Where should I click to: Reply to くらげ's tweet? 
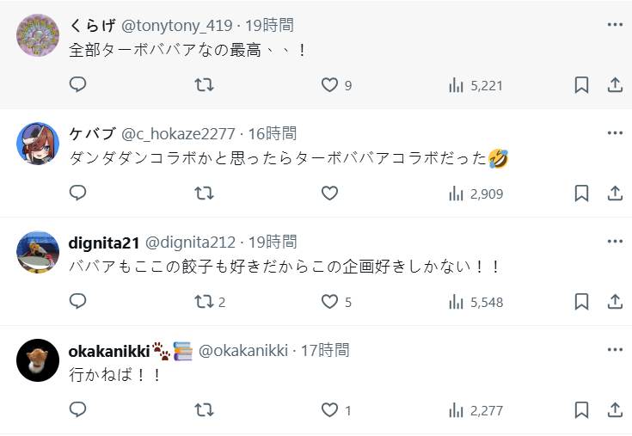pyautogui.click(x=78, y=85)
